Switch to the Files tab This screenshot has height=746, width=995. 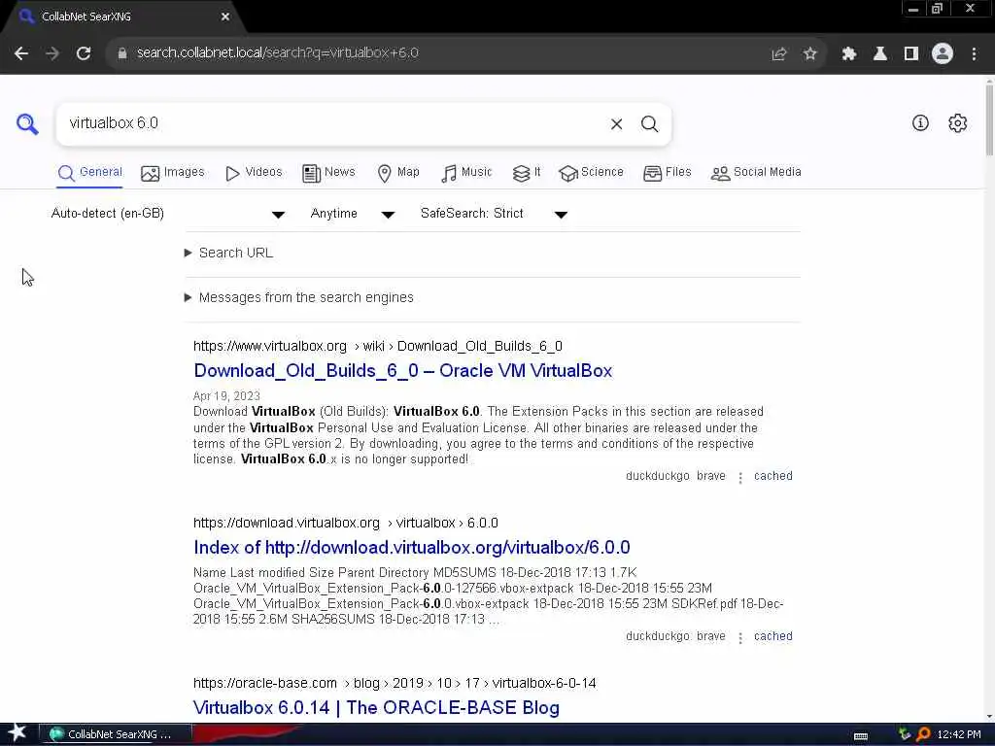point(667,173)
